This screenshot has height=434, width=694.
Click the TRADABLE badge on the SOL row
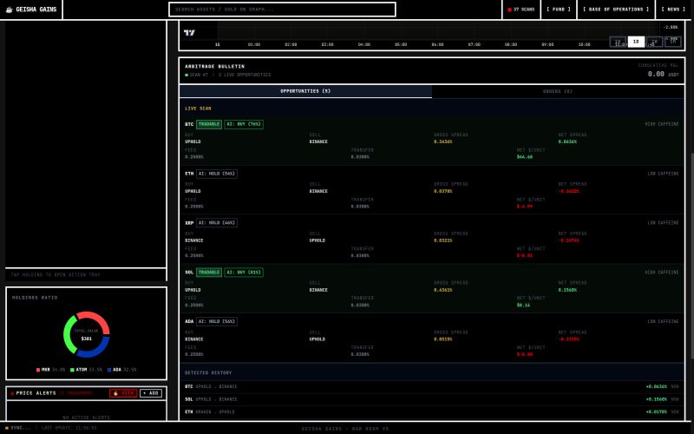pos(209,273)
